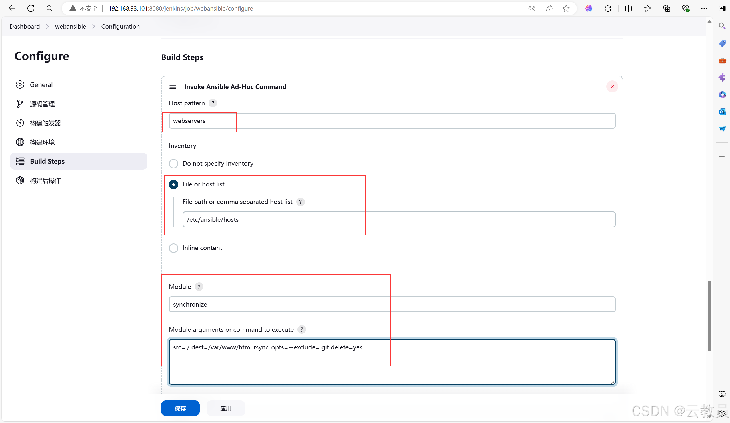The height and width of the screenshot is (423, 730).
Task: Open sidebar settings gear icon at bottom
Action: pos(722,413)
